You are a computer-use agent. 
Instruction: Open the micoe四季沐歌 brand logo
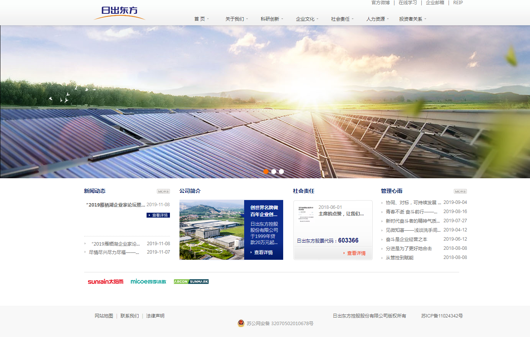click(x=148, y=282)
